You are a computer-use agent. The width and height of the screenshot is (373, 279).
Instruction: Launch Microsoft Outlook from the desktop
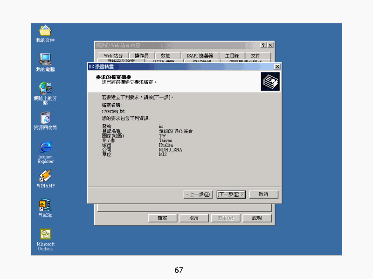(45, 234)
